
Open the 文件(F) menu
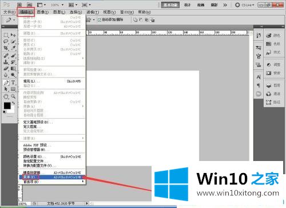[x=9, y=12]
